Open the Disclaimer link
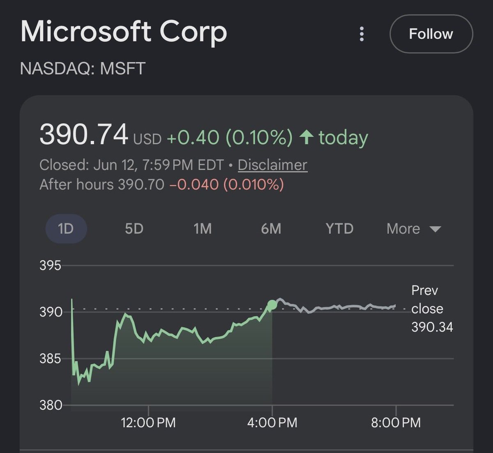This screenshot has height=453, width=493. (x=272, y=165)
